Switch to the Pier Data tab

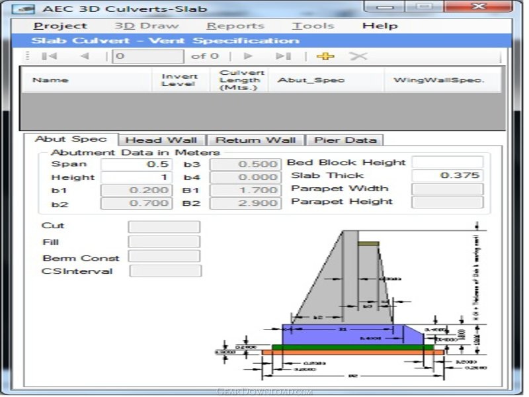(345, 140)
